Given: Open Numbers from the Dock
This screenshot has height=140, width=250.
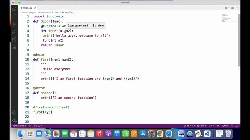Looking at the screenshot, I should tap(125, 133).
